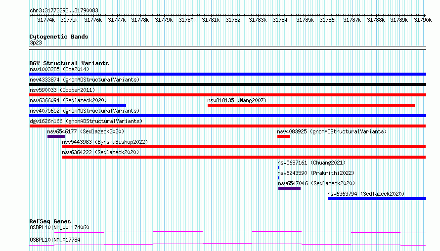Viewport: 440px width, 251px height.
Task: Click the nsv1003285 (Coe2014) blue variant bar
Action: click(227, 74)
